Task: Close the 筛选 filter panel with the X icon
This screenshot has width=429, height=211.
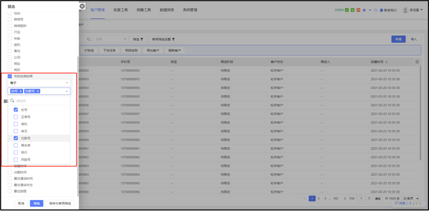Action: click(82, 6)
